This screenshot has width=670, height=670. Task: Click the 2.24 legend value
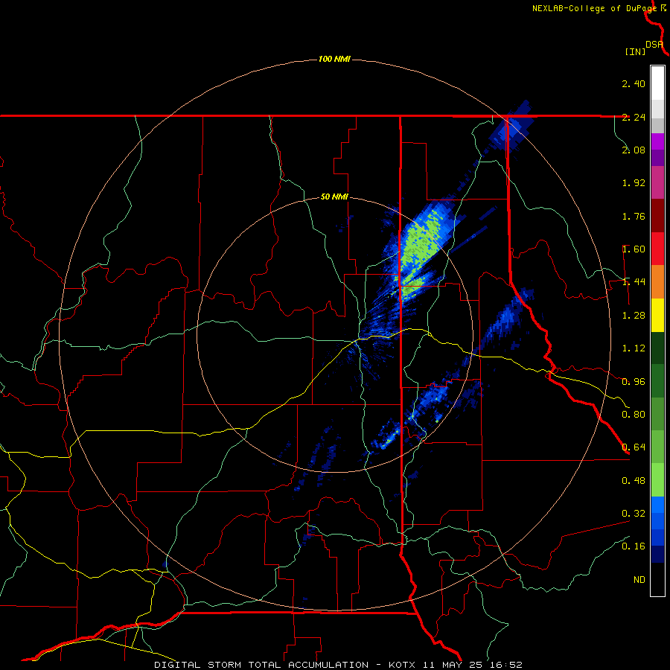(634, 117)
